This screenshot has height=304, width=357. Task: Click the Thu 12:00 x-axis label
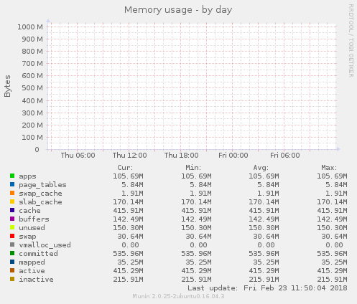pos(129,156)
